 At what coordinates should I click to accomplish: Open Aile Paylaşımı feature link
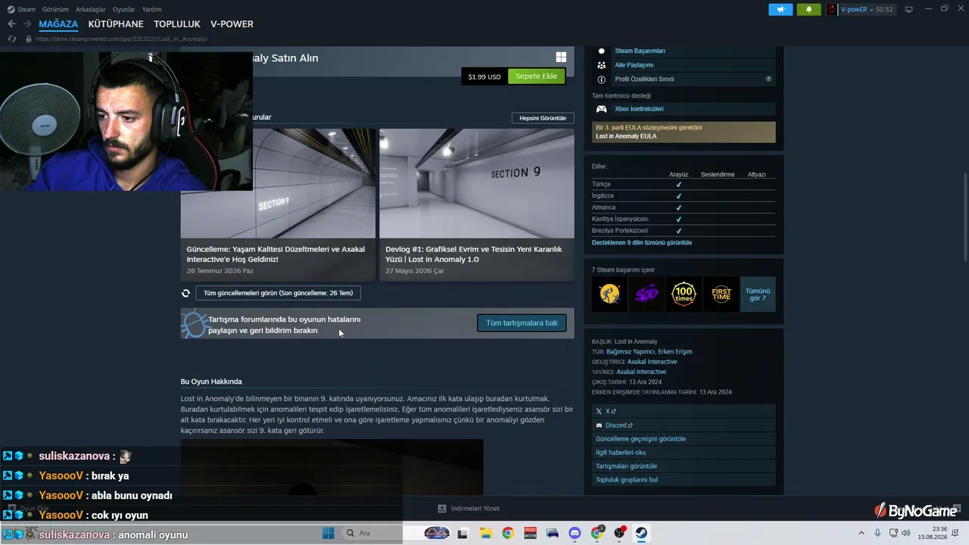click(x=634, y=65)
